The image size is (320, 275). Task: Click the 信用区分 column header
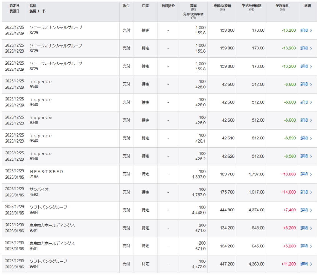(x=168, y=6)
